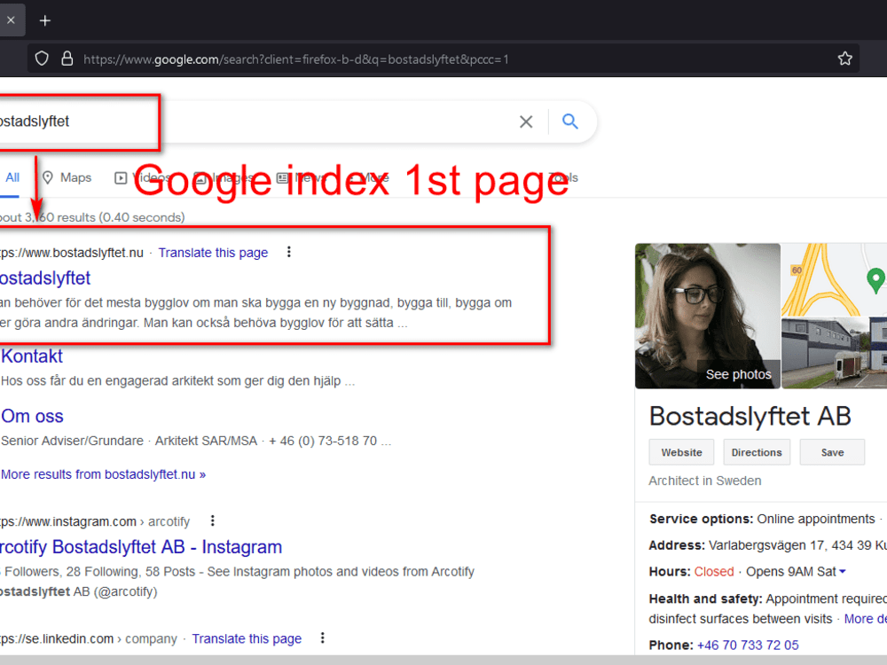Bookmark this page with the star icon
The image size is (887, 665).
(x=844, y=59)
